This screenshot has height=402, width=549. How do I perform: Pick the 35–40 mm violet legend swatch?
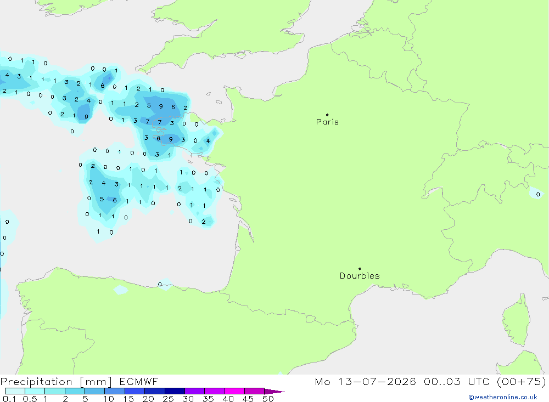215,391
